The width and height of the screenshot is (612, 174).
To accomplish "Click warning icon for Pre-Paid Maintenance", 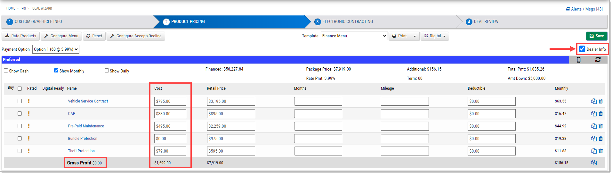I will [29, 126].
